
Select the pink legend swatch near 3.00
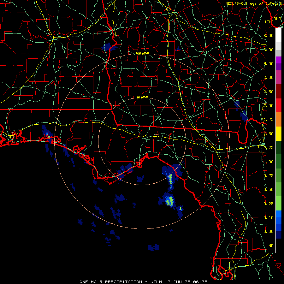pyautogui.click(x=279, y=77)
